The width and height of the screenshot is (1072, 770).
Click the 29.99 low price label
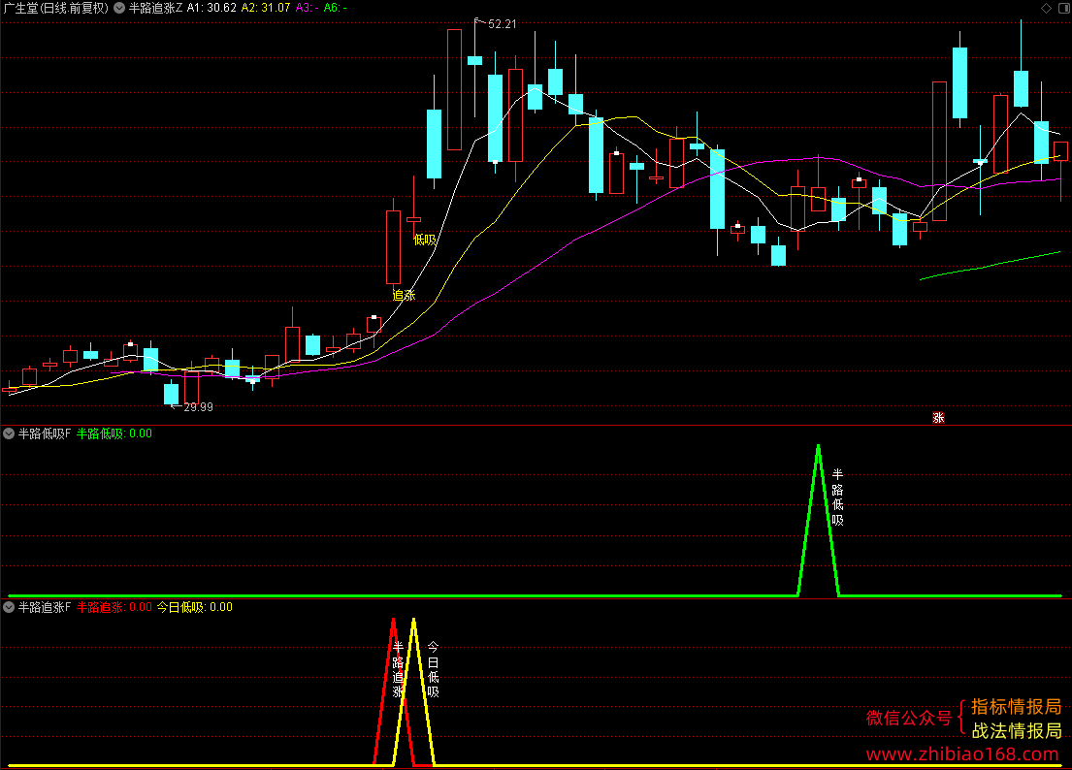point(198,407)
